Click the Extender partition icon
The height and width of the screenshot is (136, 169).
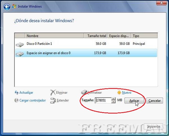click(53, 100)
